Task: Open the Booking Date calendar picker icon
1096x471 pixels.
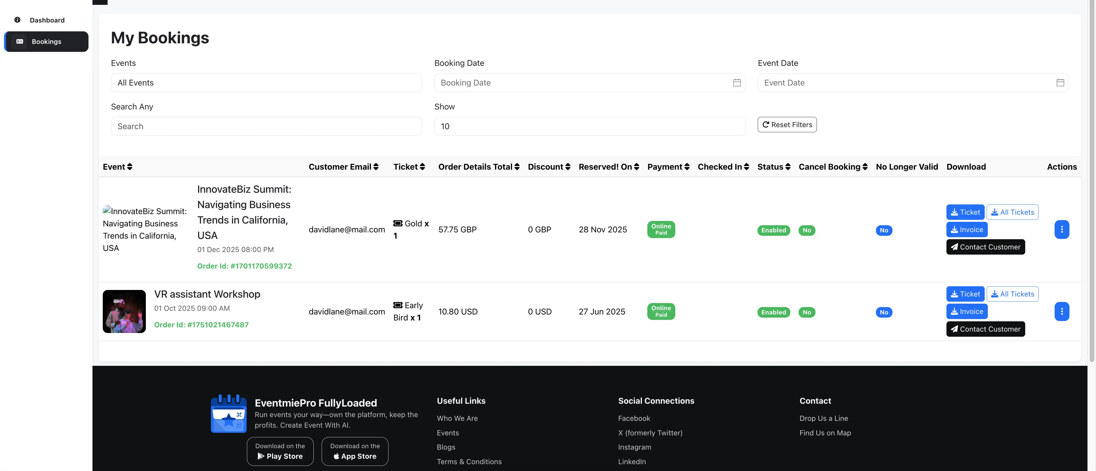Action: (737, 82)
